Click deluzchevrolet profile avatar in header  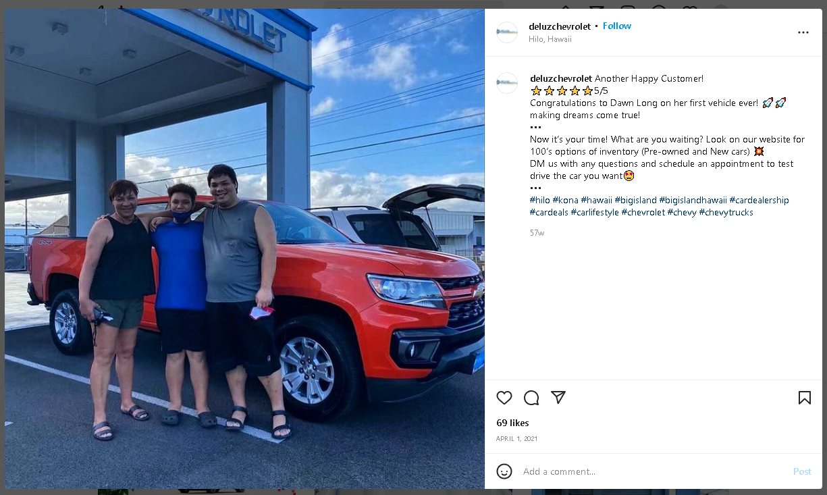pyautogui.click(x=507, y=32)
